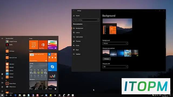This screenshot has width=173, height=97.
Task: Switch to the Colors personalization page
Action: click(78, 33)
